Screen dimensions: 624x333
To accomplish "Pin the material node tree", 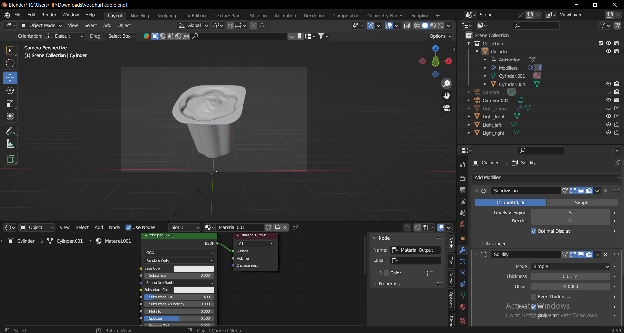I will click(x=295, y=227).
